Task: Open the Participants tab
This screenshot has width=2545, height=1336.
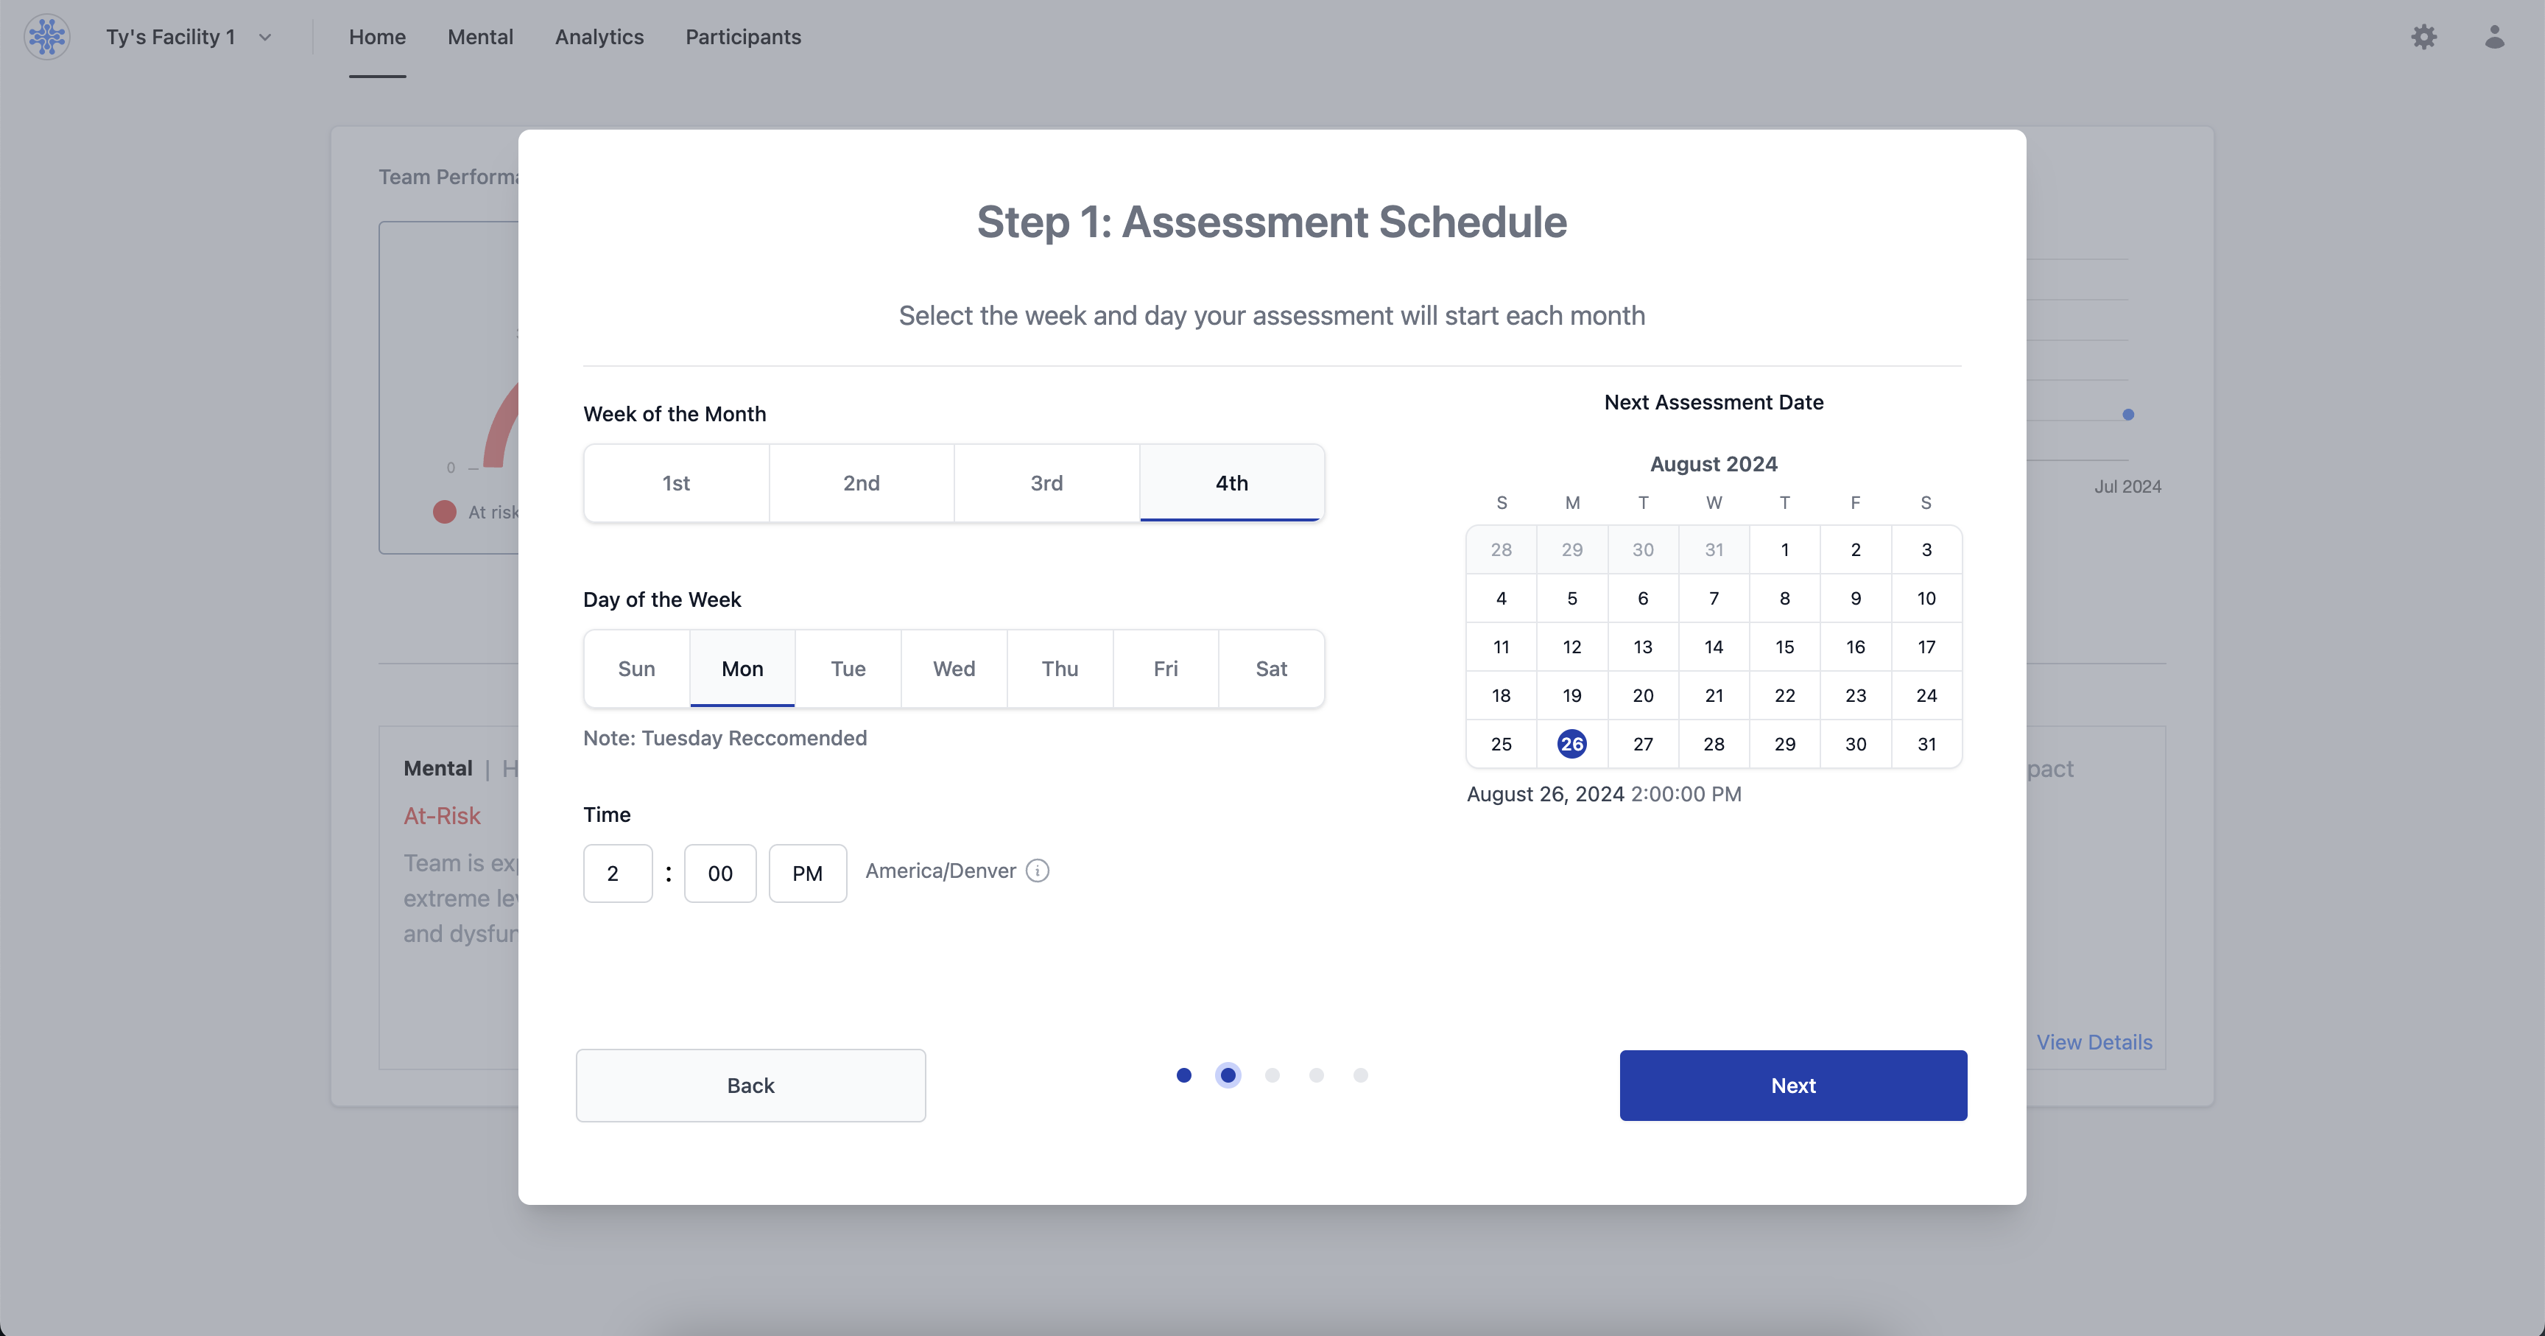Action: (743, 37)
